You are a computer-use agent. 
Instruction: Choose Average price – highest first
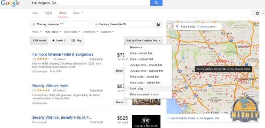click(148, 71)
